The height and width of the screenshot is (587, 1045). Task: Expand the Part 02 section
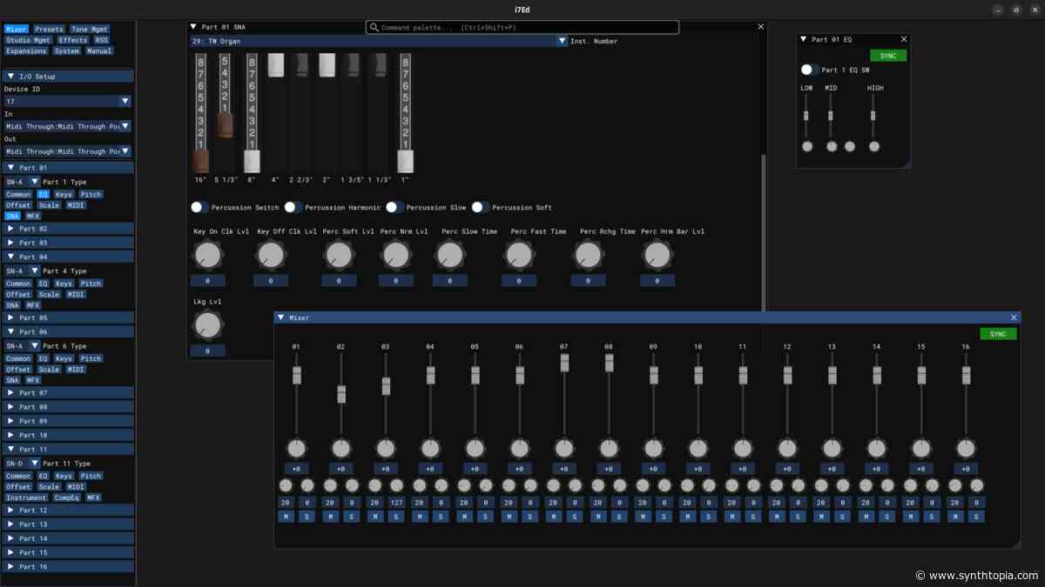click(69, 229)
